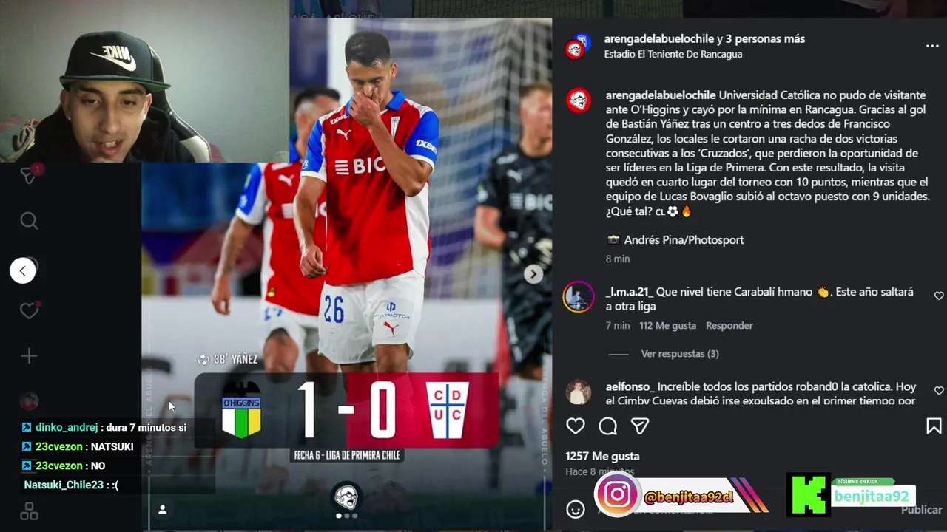Open emoji picker in comment box
The width and height of the screenshot is (947, 532).
(576, 509)
